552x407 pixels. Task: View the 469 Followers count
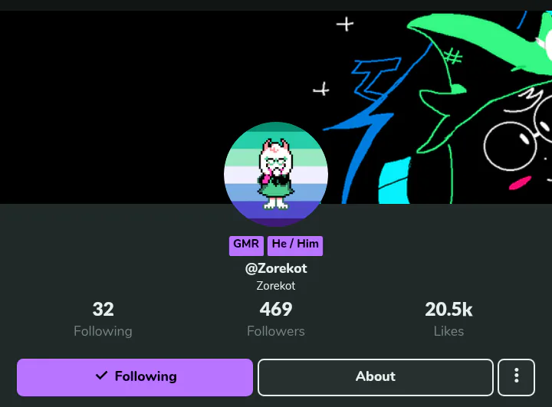[x=276, y=310]
